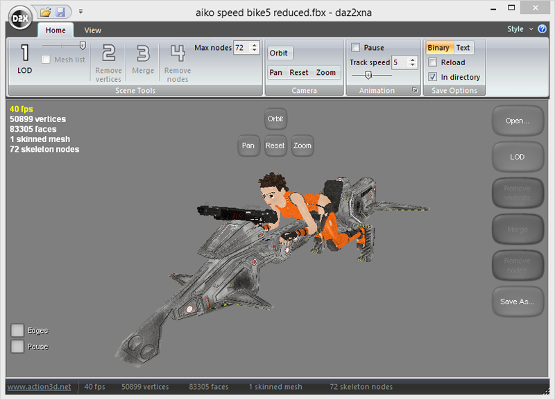Click the Max nodes input field
The image size is (555, 400).
click(x=241, y=48)
